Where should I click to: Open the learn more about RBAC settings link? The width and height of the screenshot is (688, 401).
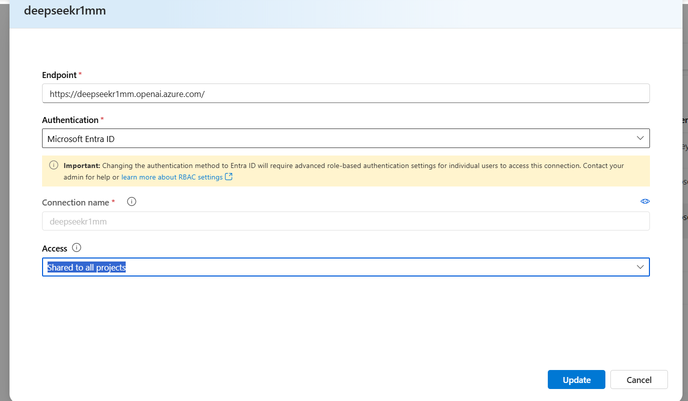coord(172,177)
